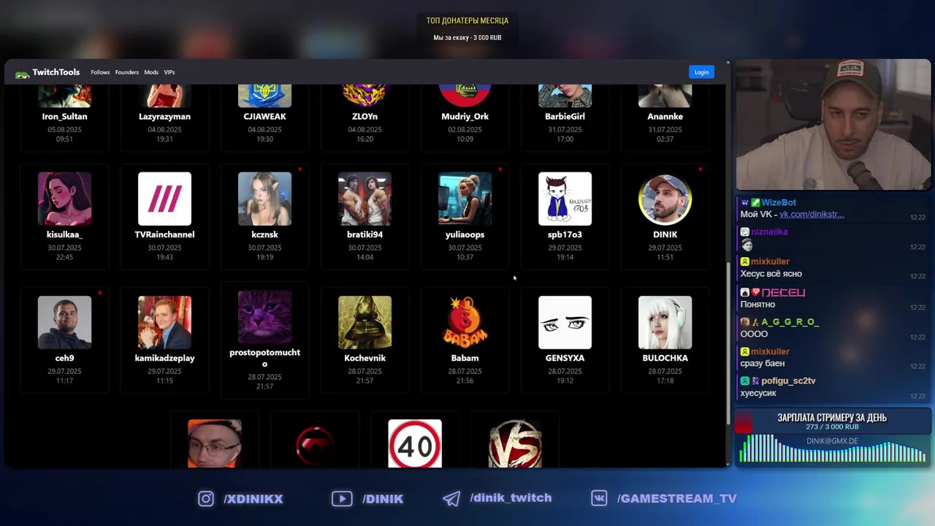Click the DINIK name label
The width and height of the screenshot is (935, 526).
coord(665,235)
